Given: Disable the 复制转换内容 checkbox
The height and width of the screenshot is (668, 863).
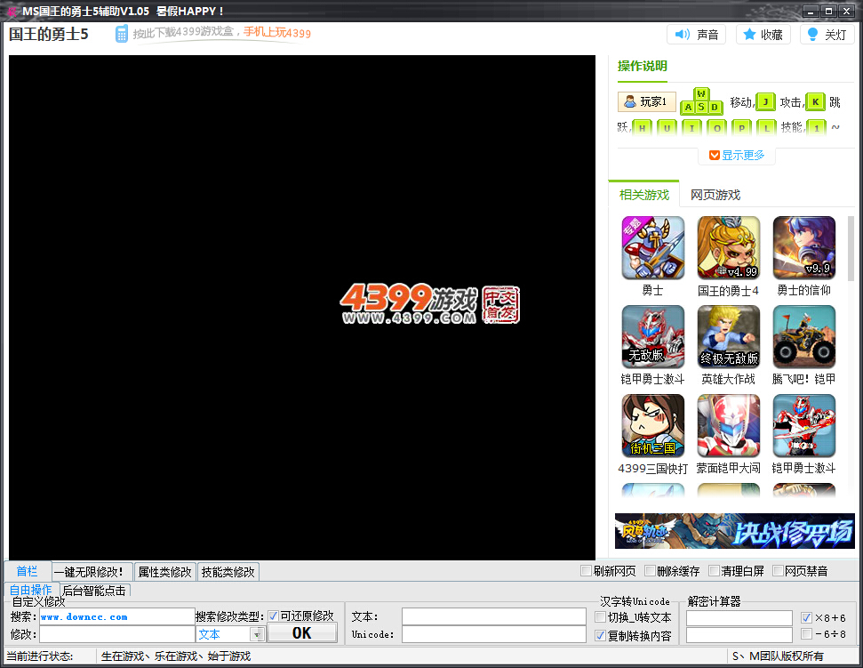Looking at the screenshot, I should (x=599, y=635).
